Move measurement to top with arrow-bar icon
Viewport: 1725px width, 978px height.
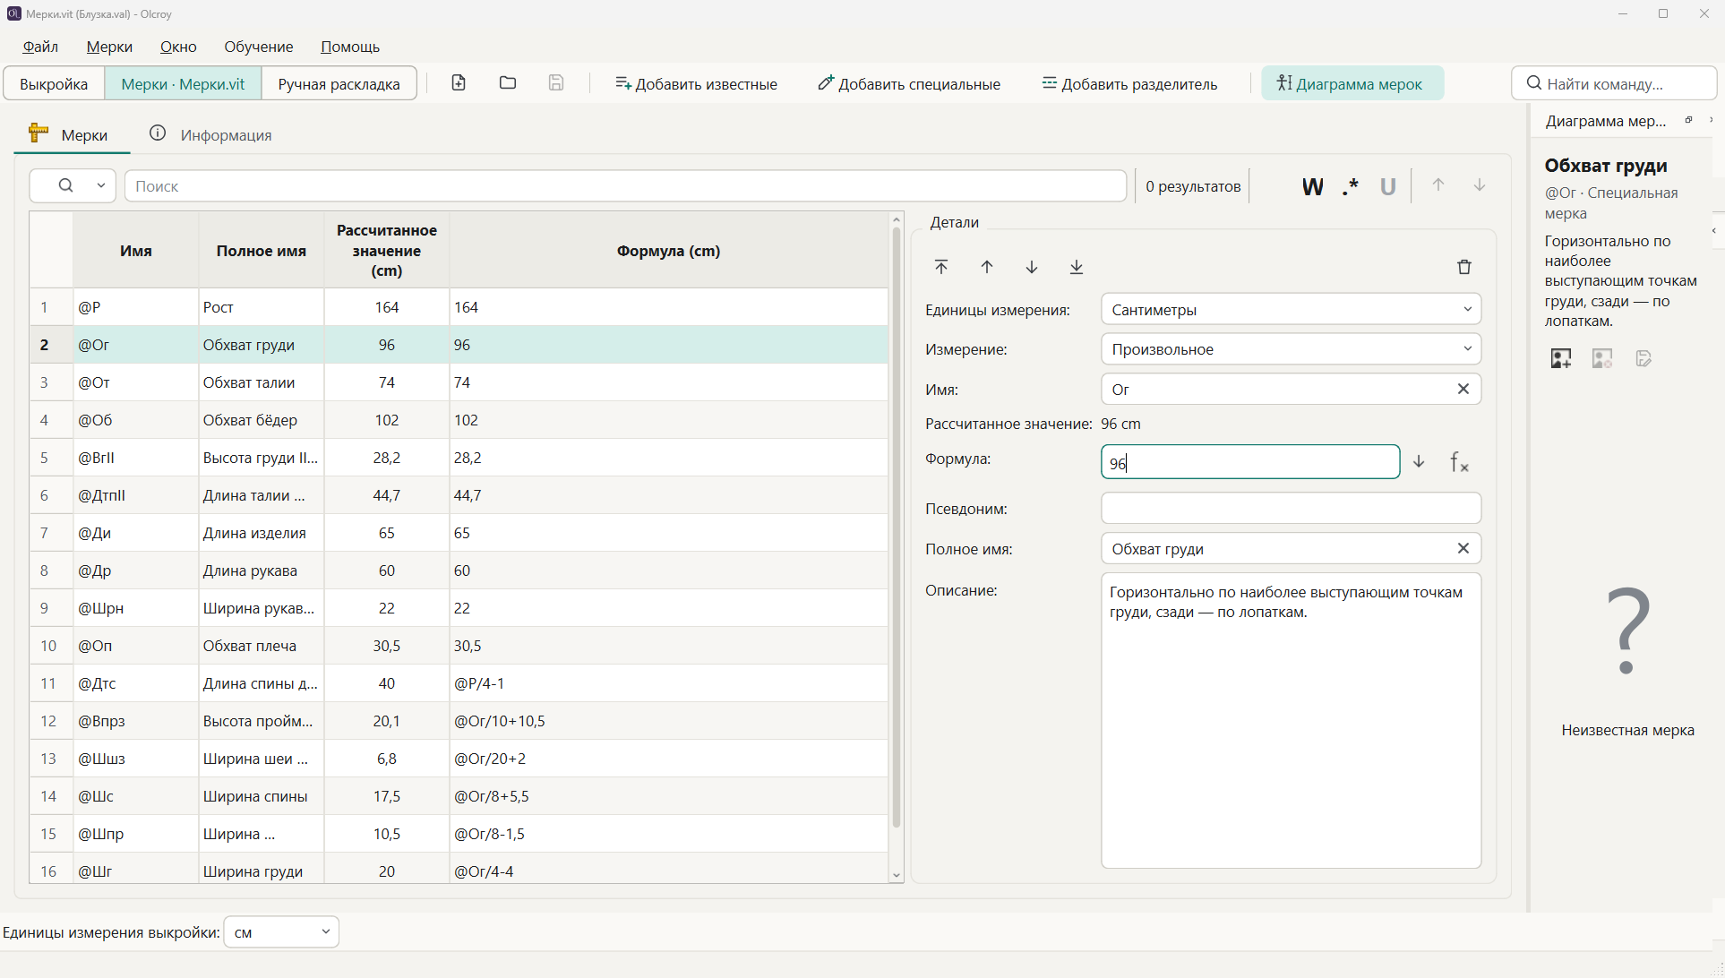pyautogui.click(x=941, y=267)
